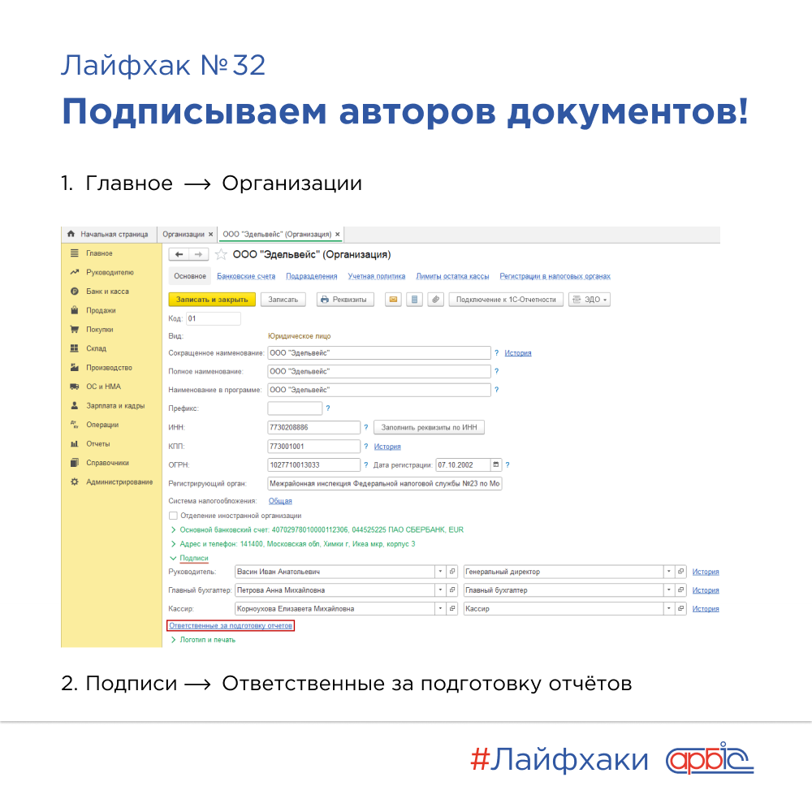Expand Руководитель name dropdown arrow
This screenshot has height=812, width=812.
[440, 572]
